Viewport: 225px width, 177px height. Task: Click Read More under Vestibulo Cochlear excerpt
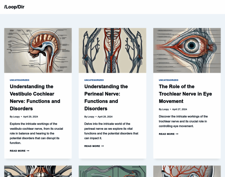coord(20,151)
